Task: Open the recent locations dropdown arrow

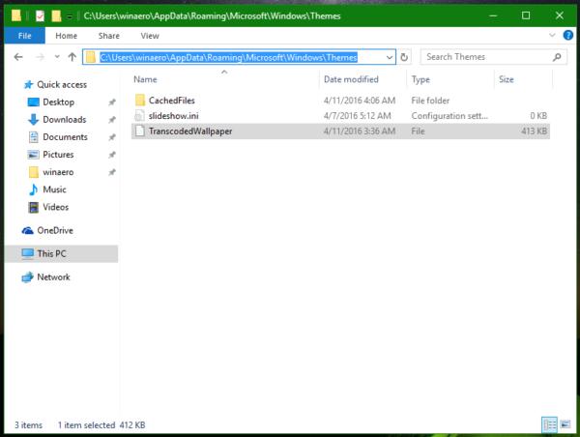Action: (57, 57)
